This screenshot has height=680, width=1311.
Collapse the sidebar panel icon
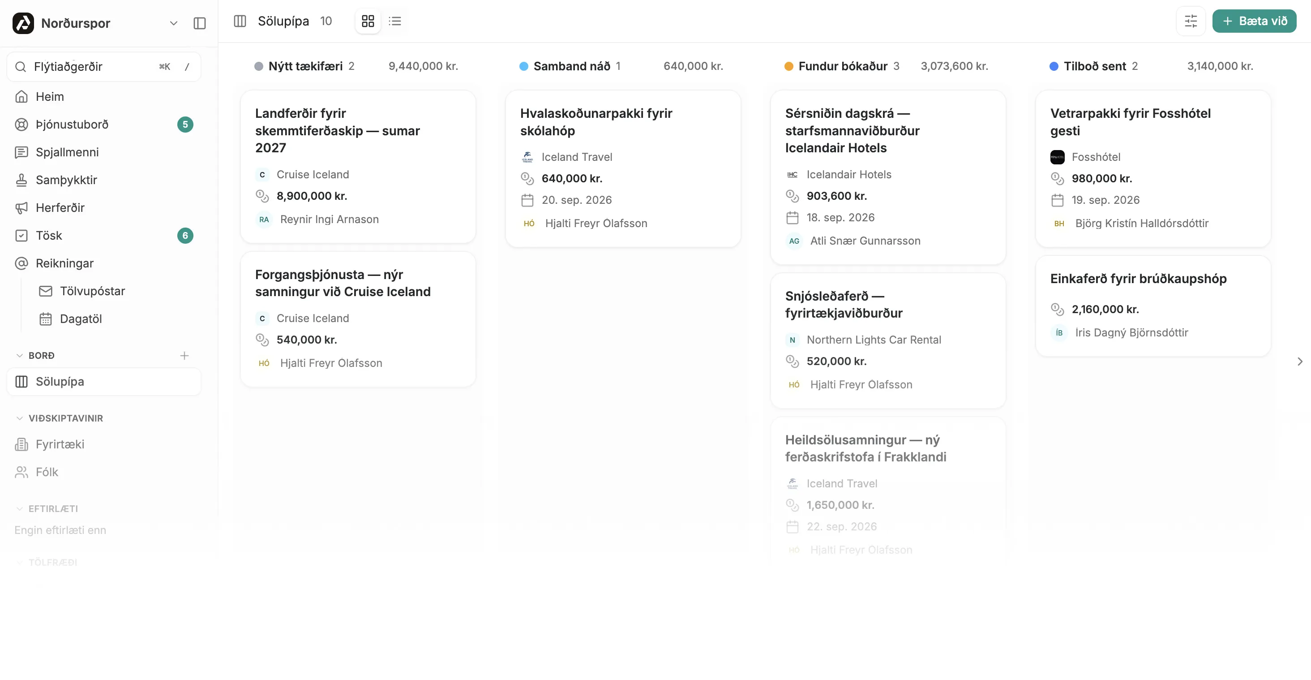pos(200,23)
